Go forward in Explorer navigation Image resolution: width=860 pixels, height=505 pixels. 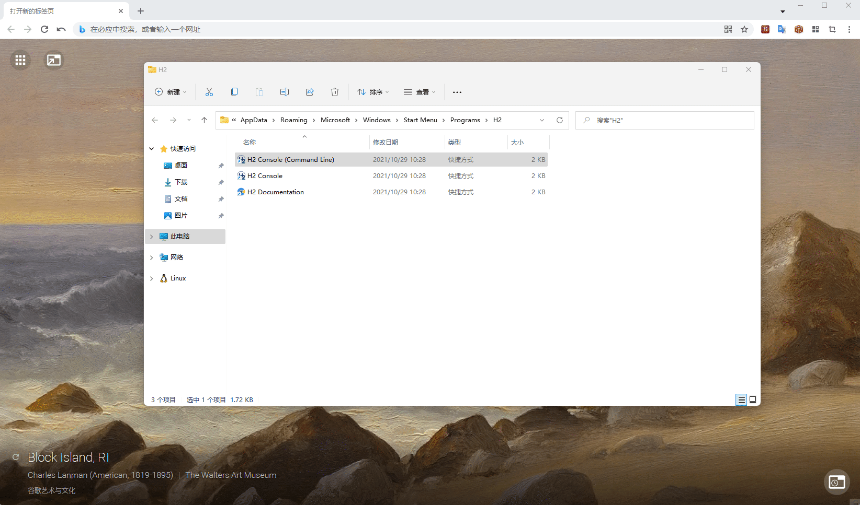tap(173, 120)
